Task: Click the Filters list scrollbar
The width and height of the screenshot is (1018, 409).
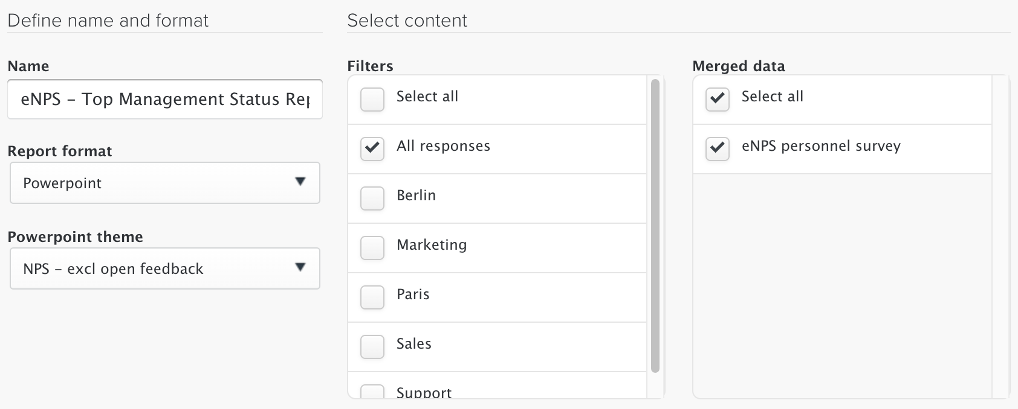Action: coord(655,226)
